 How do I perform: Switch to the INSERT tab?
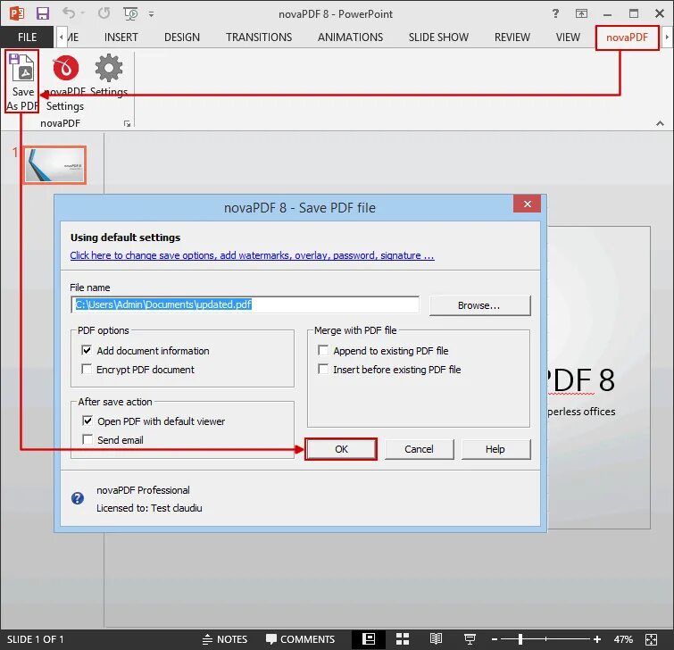pos(121,37)
